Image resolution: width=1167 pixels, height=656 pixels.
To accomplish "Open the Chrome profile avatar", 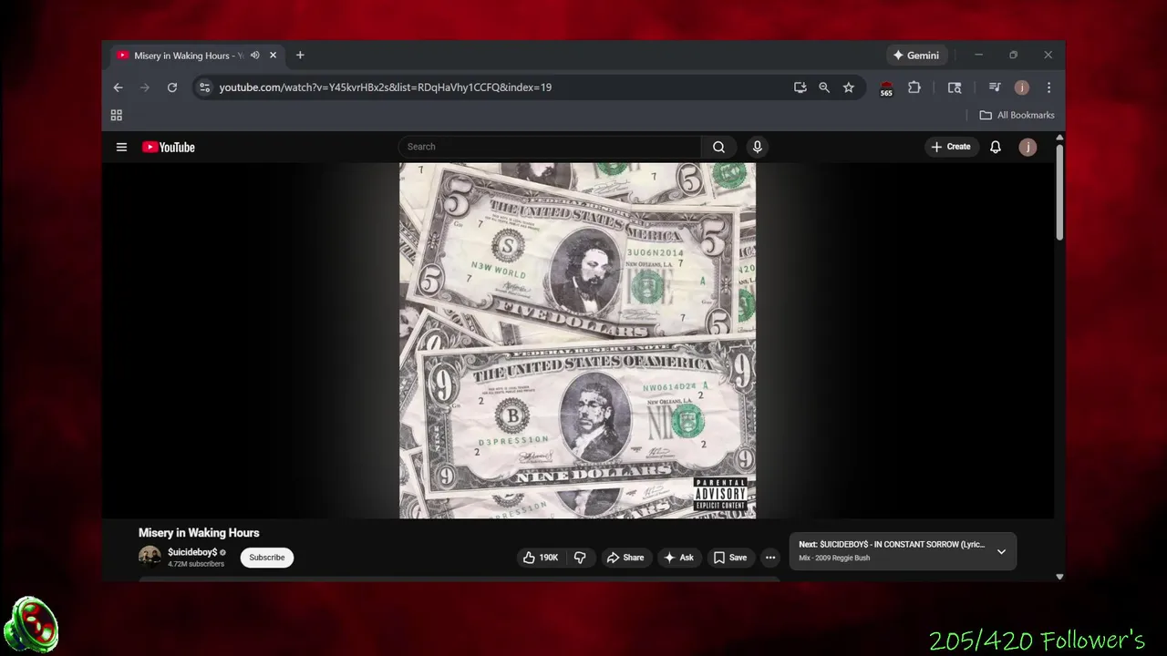I will click(x=1022, y=87).
